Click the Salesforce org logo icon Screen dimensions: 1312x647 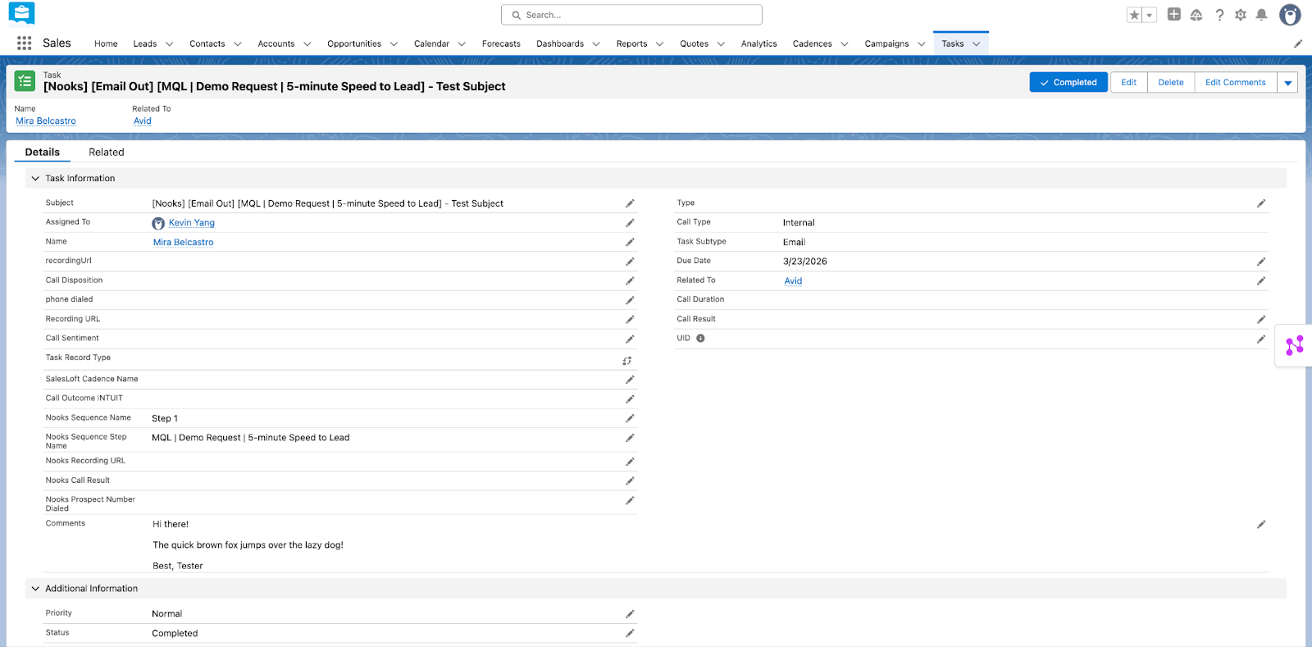(x=22, y=14)
